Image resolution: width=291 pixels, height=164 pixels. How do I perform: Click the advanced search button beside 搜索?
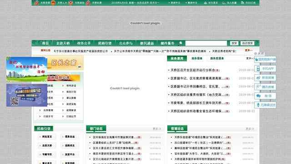247,43
